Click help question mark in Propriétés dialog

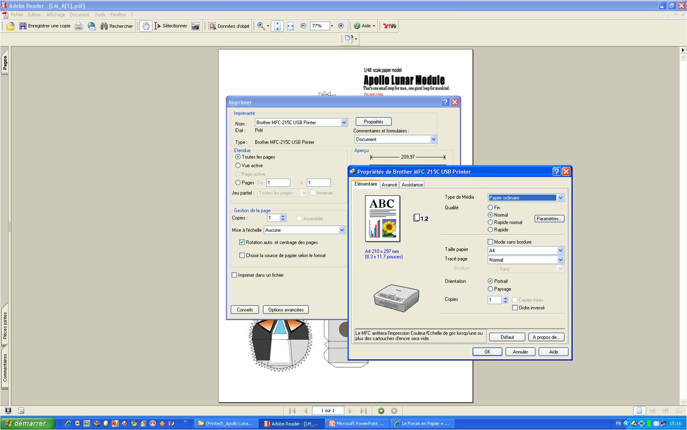(x=556, y=172)
